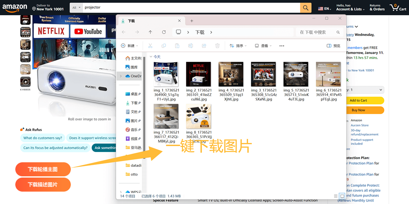The width and height of the screenshot is (409, 204).
Task: Click the 下载轮播主图 button
Action: click(x=43, y=169)
